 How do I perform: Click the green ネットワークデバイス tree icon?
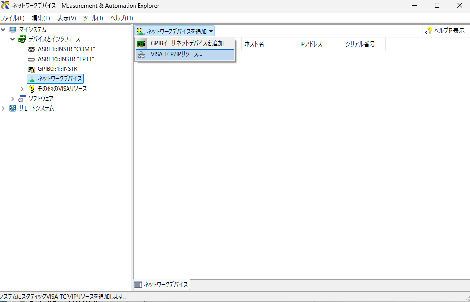[x=32, y=79]
